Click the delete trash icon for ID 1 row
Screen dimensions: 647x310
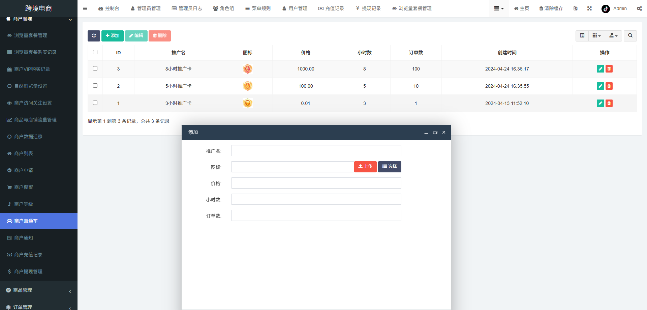[609, 103]
